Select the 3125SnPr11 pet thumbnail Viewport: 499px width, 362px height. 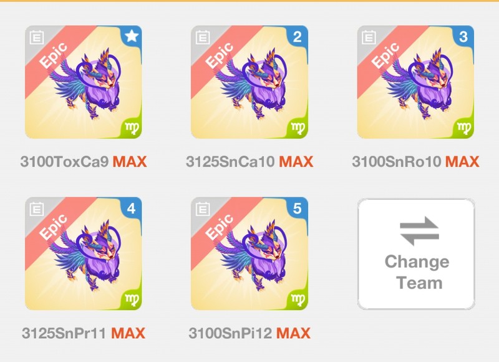tap(84, 254)
